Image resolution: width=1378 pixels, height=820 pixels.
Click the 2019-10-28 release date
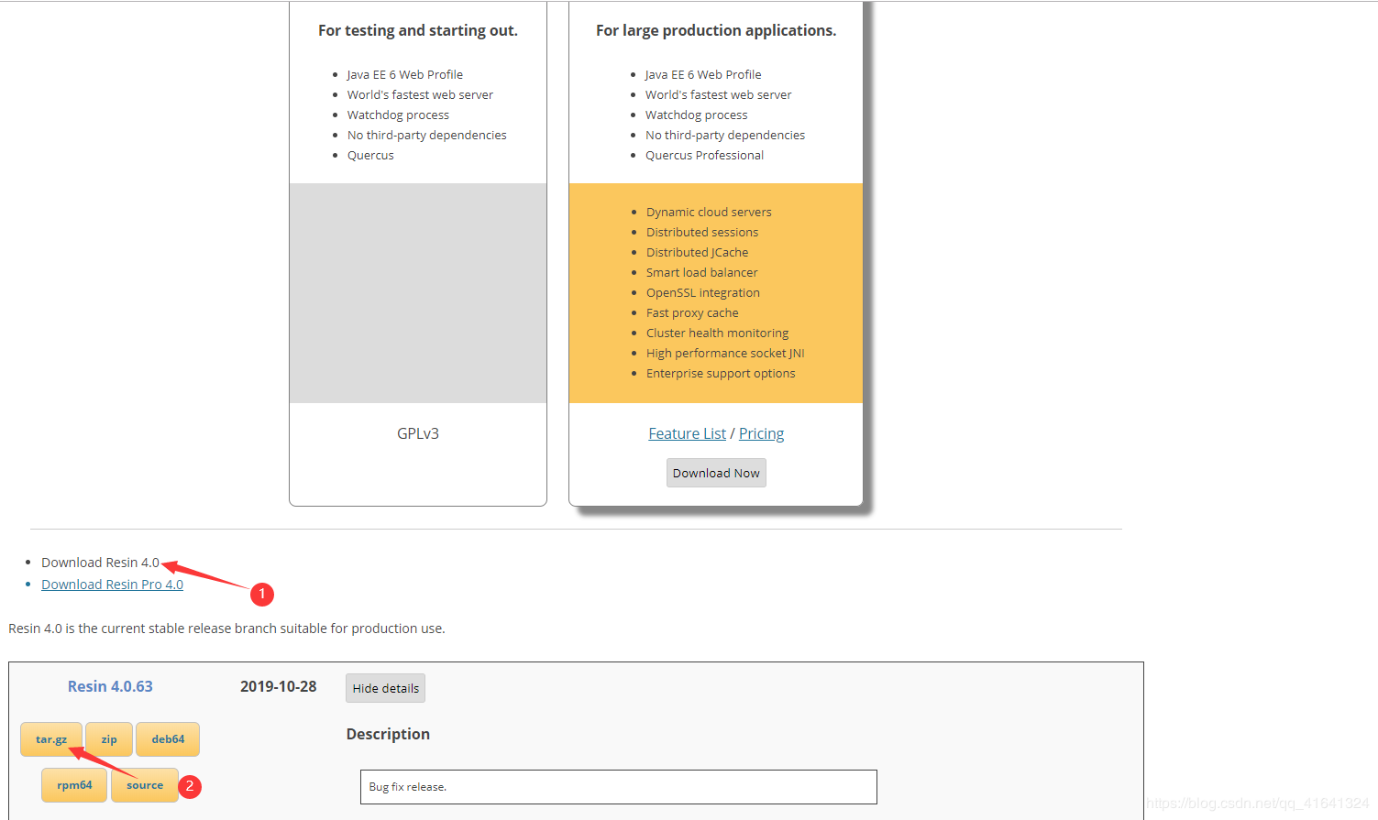coord(278,686)
